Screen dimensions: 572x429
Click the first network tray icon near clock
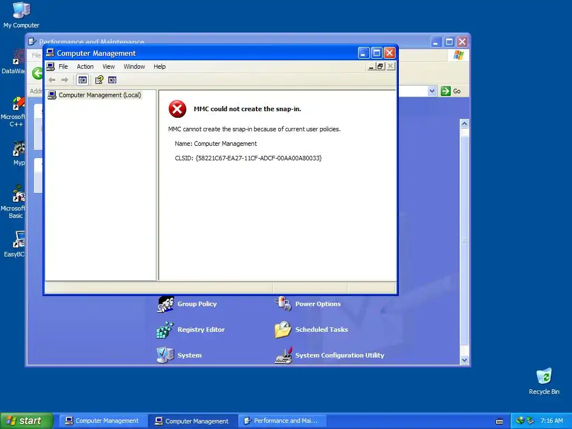click(x=520, y=421)
